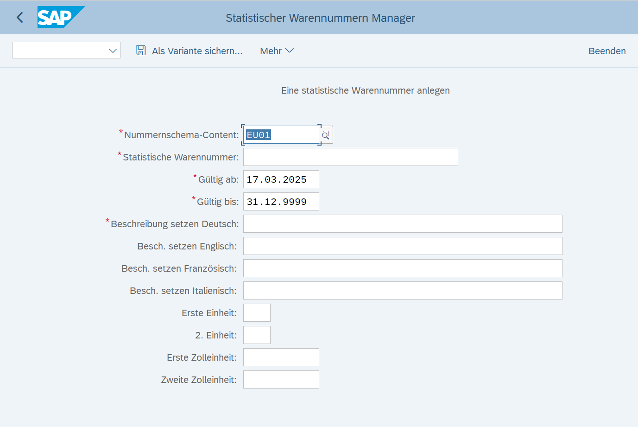
Task: Click the Erste Zolleinheit field
Action: pyautogui.click(x=281, y=357)
